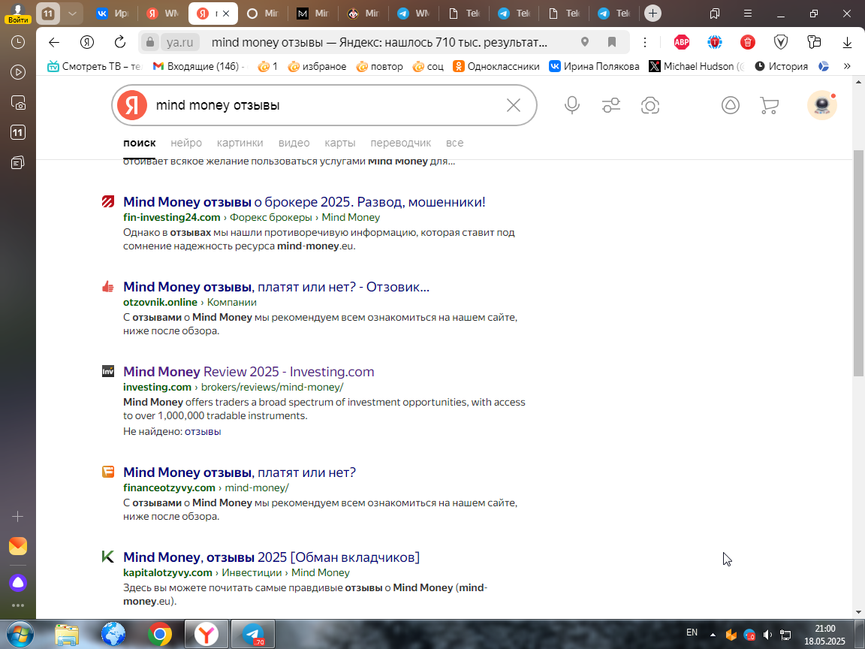Open the shopping cart icon
865x649 pixels.
point(769,105)
